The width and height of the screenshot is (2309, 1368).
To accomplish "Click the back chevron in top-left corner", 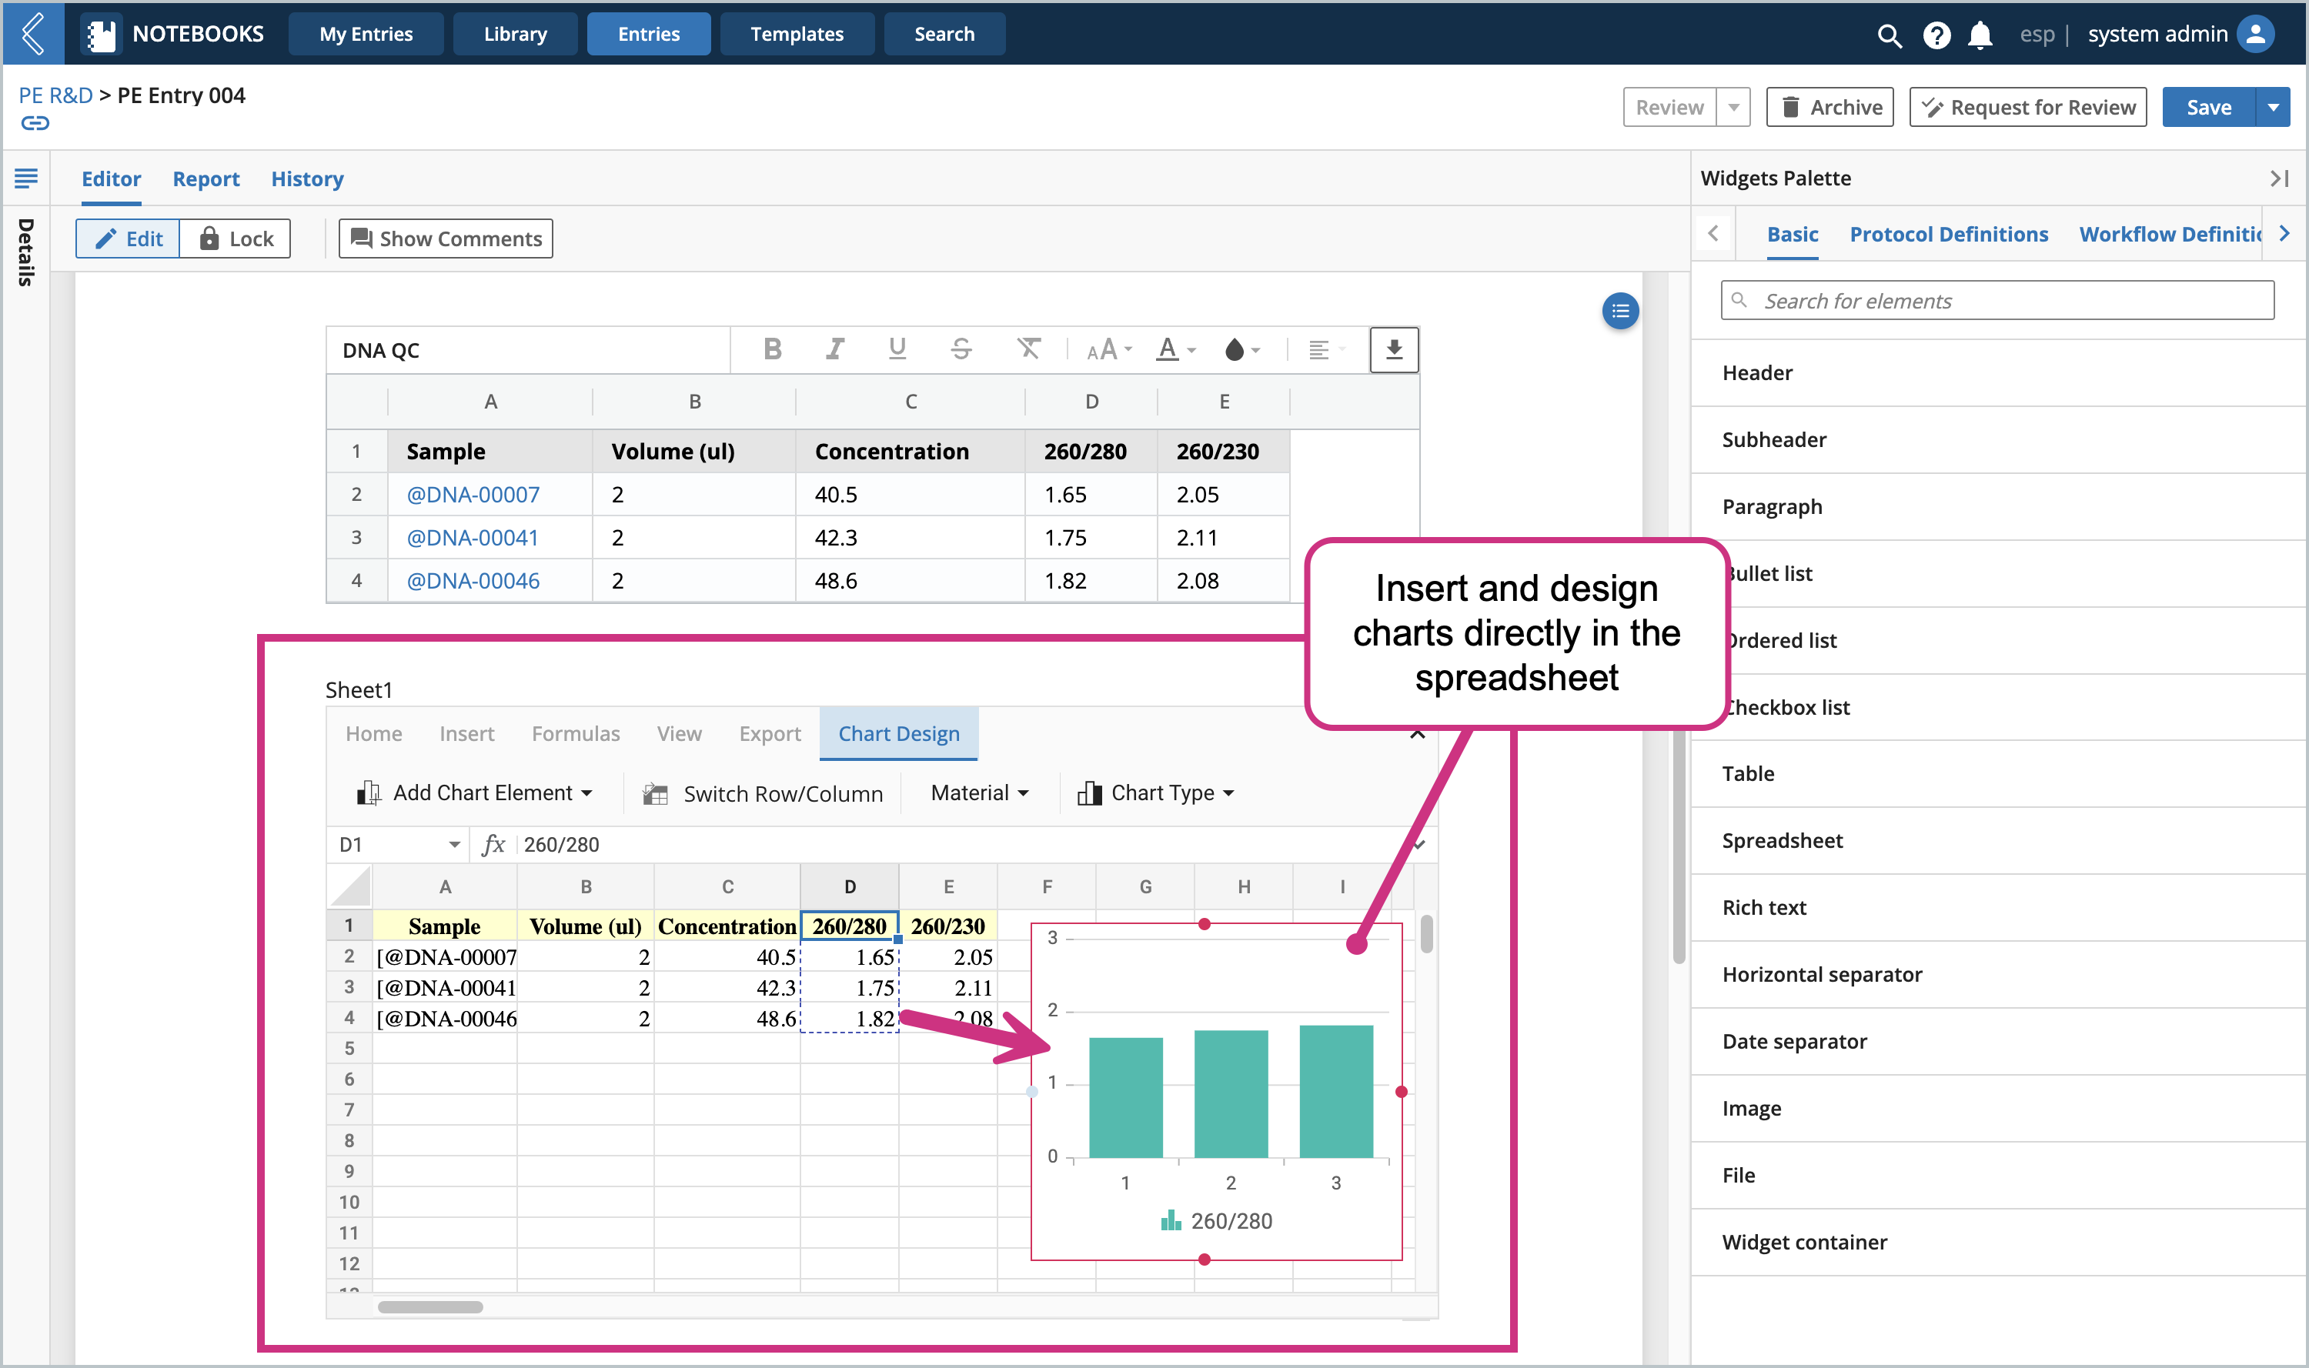I will [33, 33].
